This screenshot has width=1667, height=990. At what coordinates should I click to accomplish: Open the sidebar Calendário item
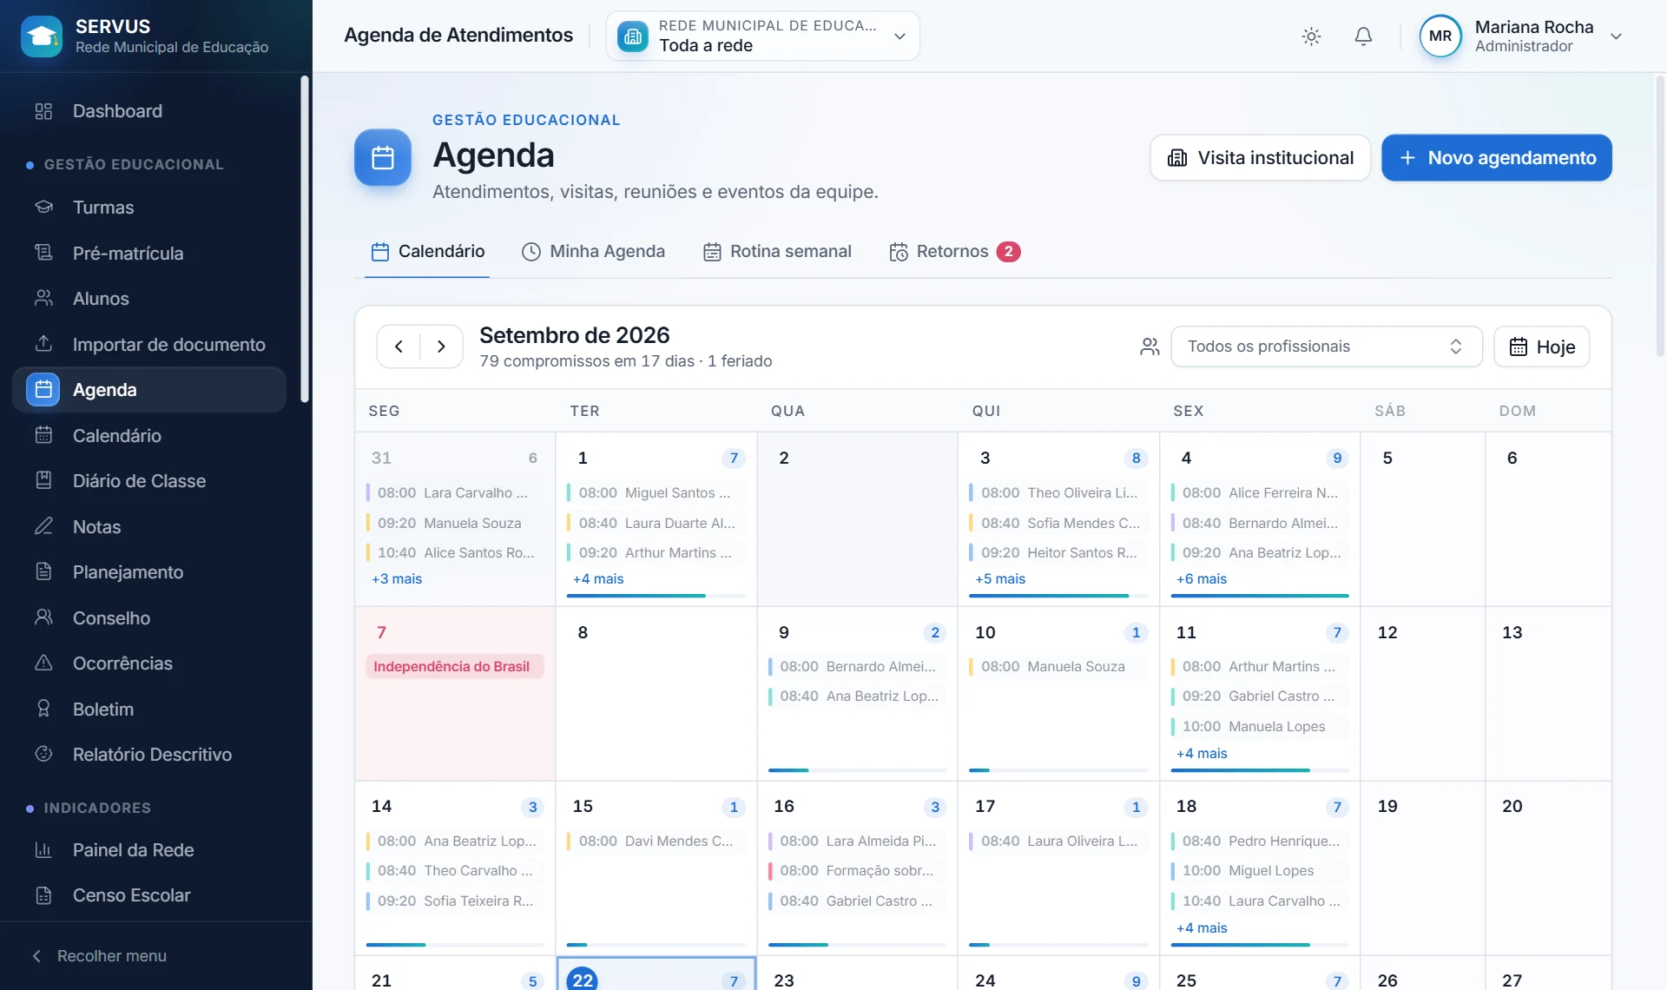click(149, 436)
